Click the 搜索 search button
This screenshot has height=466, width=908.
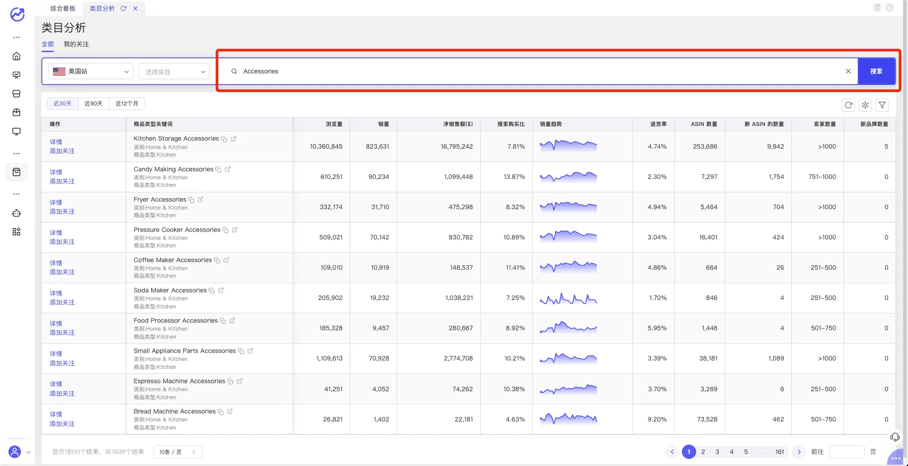(x=876, y=71)
